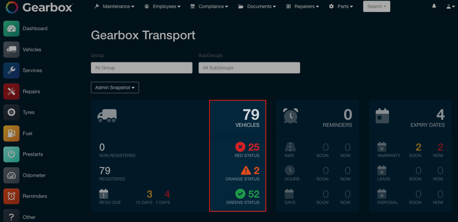
Task: Open the Compliance menu
Action: 209,6
